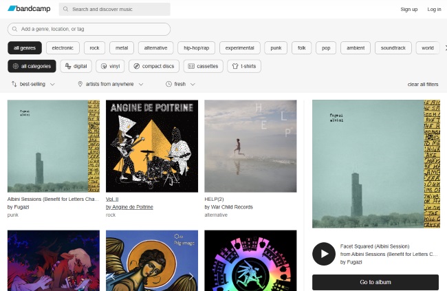Click the Sign up link
The width and height of the screenshot is (447, 291).
[408, 9]
